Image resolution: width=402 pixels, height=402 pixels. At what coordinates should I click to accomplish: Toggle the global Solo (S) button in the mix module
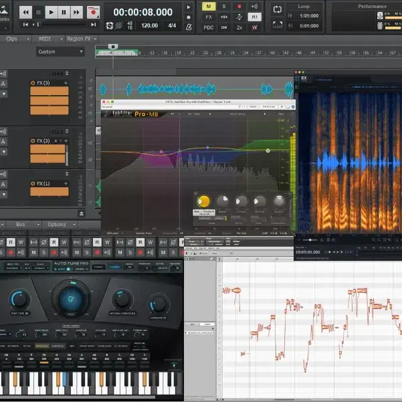[224, 7]
